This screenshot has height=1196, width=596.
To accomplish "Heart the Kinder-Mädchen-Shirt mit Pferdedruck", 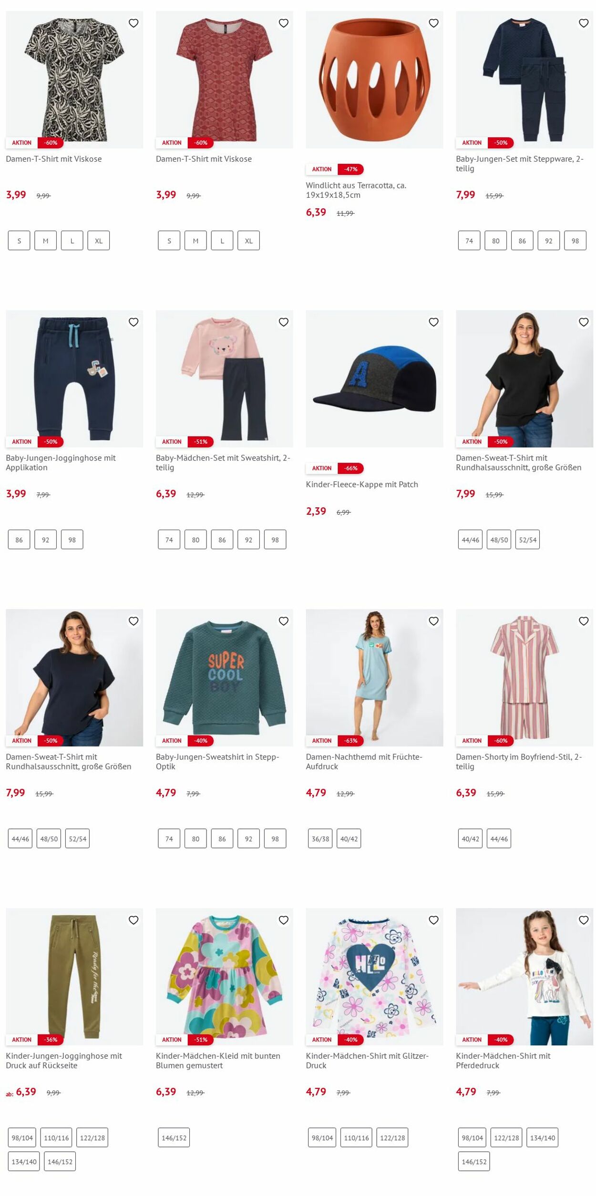I will click(584, 920).
